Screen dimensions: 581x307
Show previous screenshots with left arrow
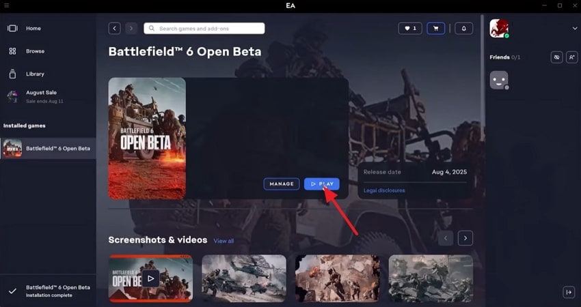point(446,238)
